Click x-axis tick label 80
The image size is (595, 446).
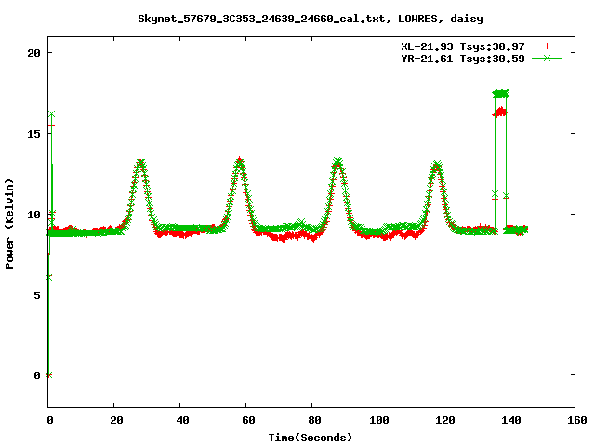coord(314,420)
